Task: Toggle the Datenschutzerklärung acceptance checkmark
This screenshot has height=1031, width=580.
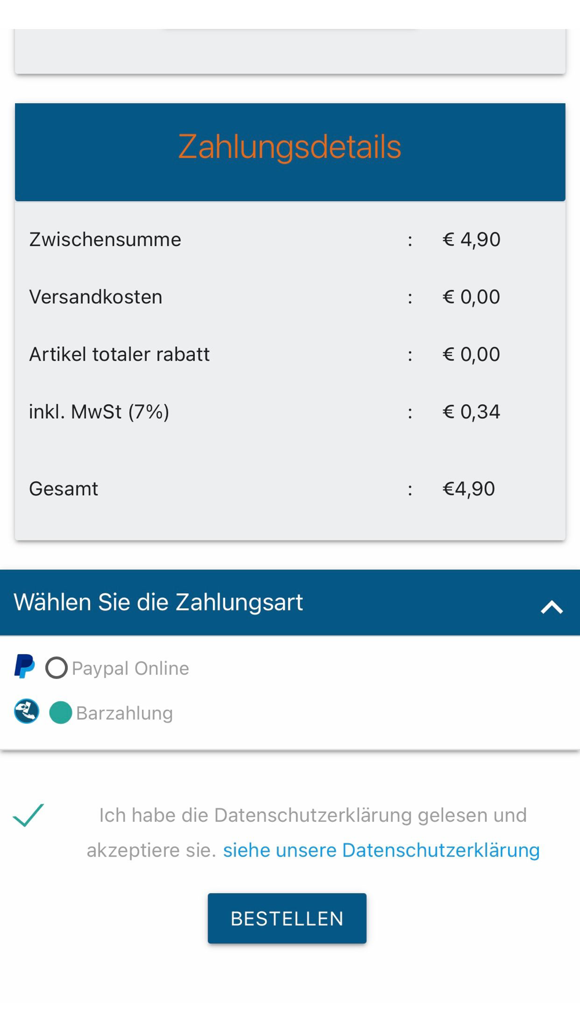Action: click(28, 815)
